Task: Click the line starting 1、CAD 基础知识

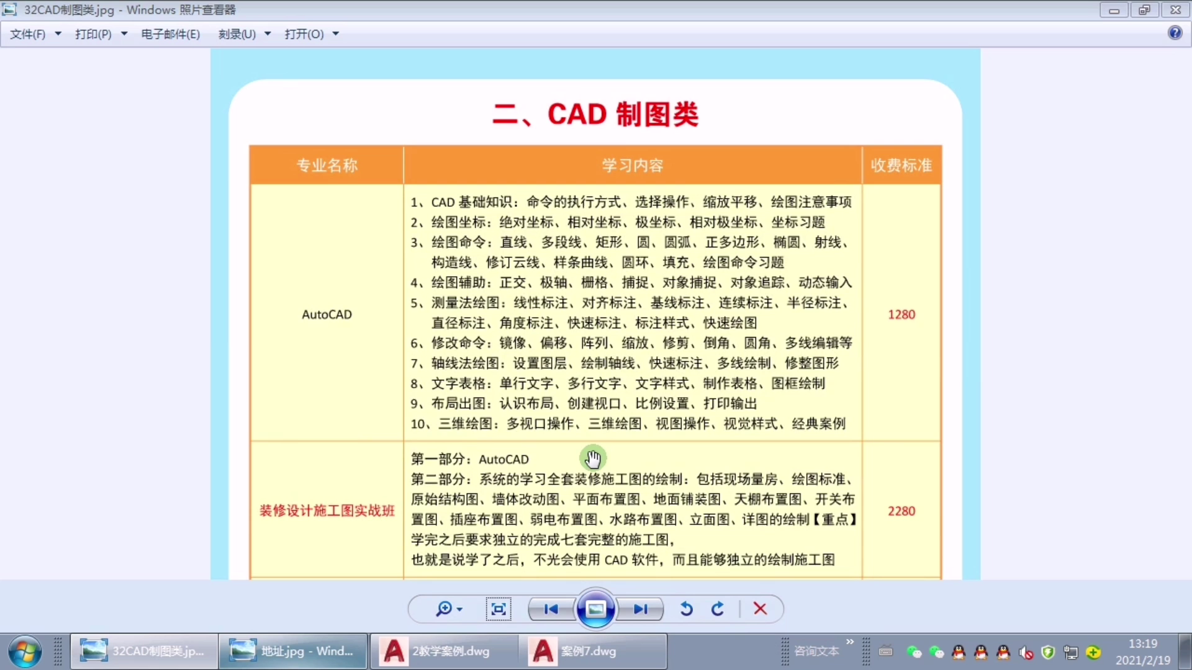Action: click(x=631, y=202)
